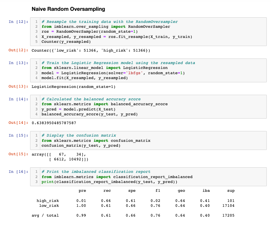Screen dimensions: 271x230
Task: Select avg precision value 0.99
Action: tap(81, 216)
